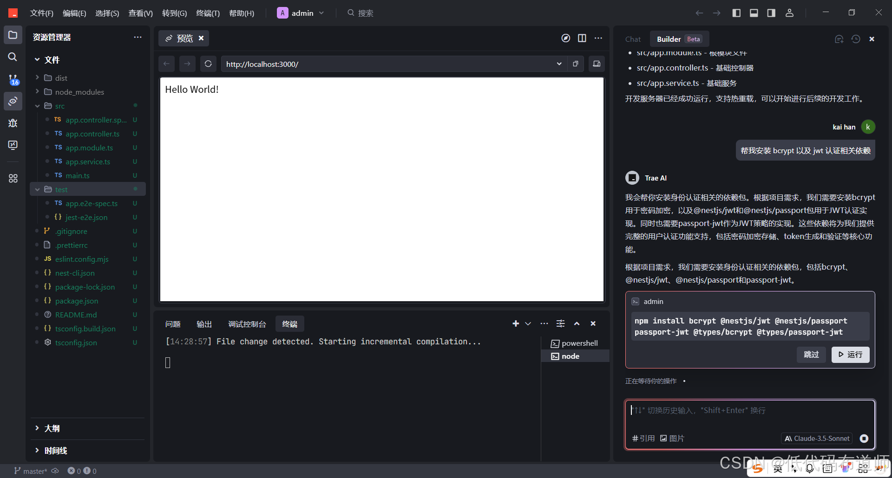
Task: Click #引用 to add reference
Action: [x=643, y=439]
